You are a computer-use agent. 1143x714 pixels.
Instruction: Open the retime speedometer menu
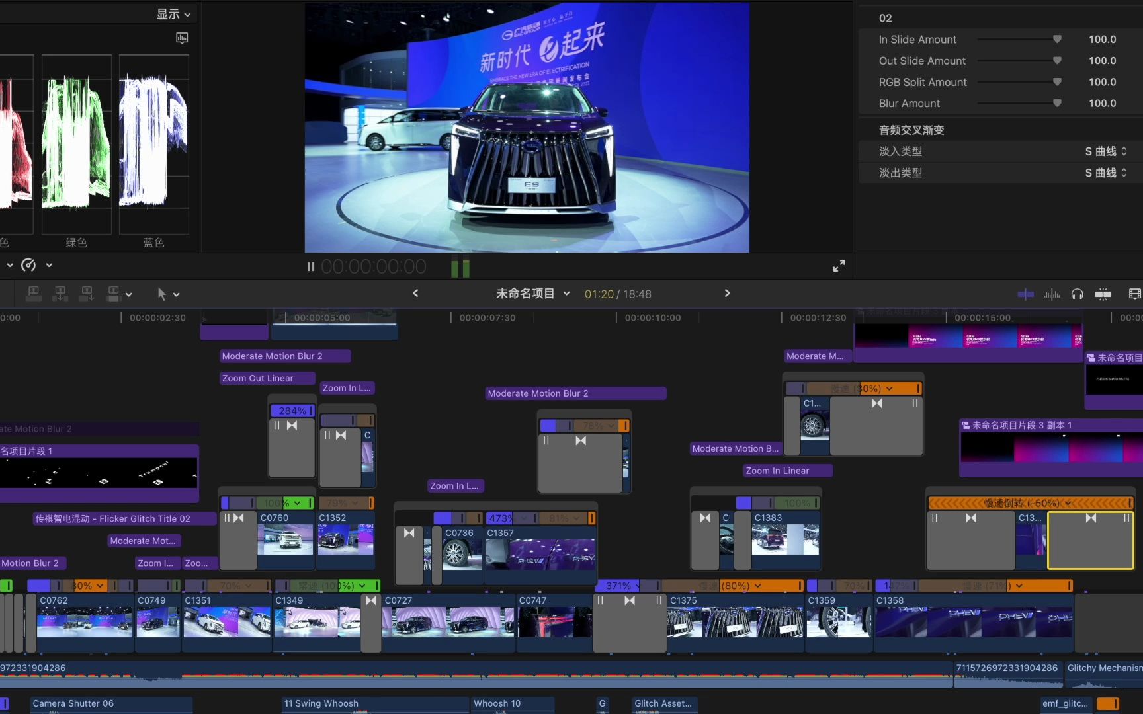click(28, 265)
